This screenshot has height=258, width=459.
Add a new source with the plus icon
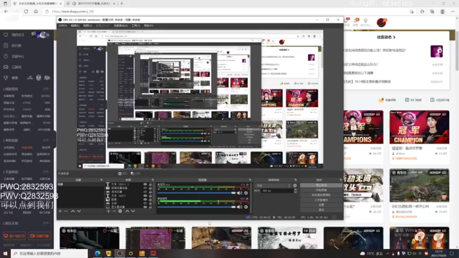pyautogui.click(x=108, y=211)
